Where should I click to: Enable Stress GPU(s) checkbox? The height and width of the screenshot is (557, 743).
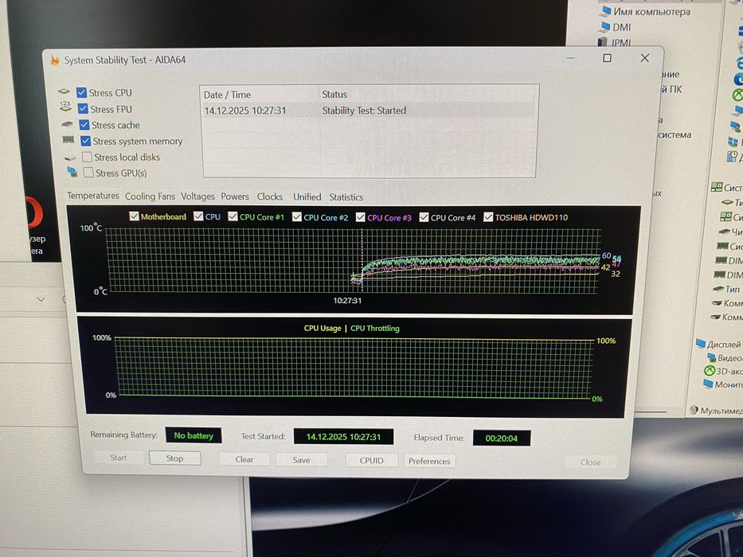click(x=88, y=173)
